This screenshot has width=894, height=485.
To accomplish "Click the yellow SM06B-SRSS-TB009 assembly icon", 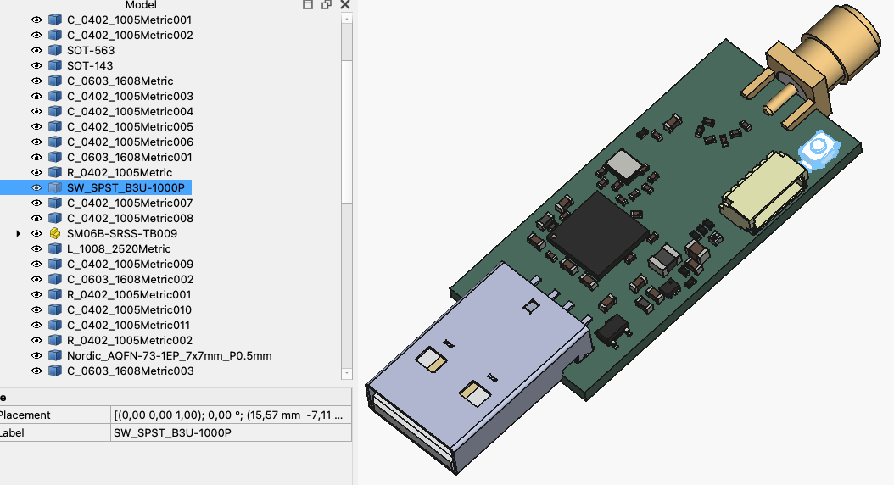I will [55, 234].
